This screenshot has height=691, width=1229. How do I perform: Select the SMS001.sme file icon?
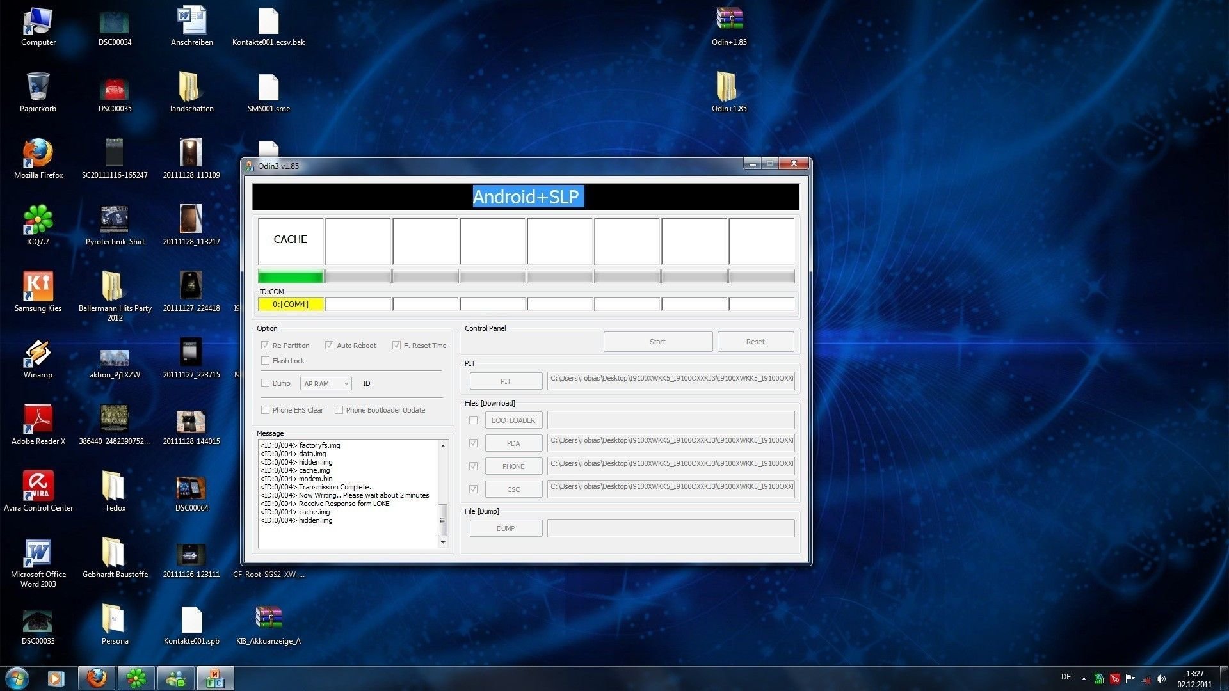[268, 93]
